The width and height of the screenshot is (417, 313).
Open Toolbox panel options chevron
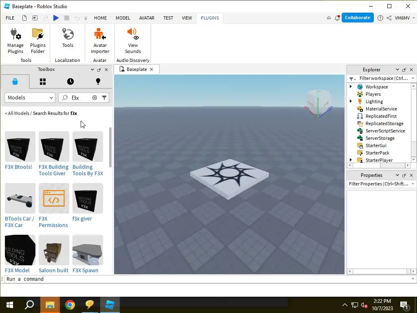point(92,69)
